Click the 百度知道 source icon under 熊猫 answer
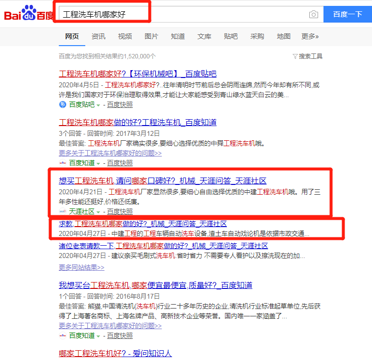This screenshot has height=361, width=372. pyautogui.click(x=62, y=335)
